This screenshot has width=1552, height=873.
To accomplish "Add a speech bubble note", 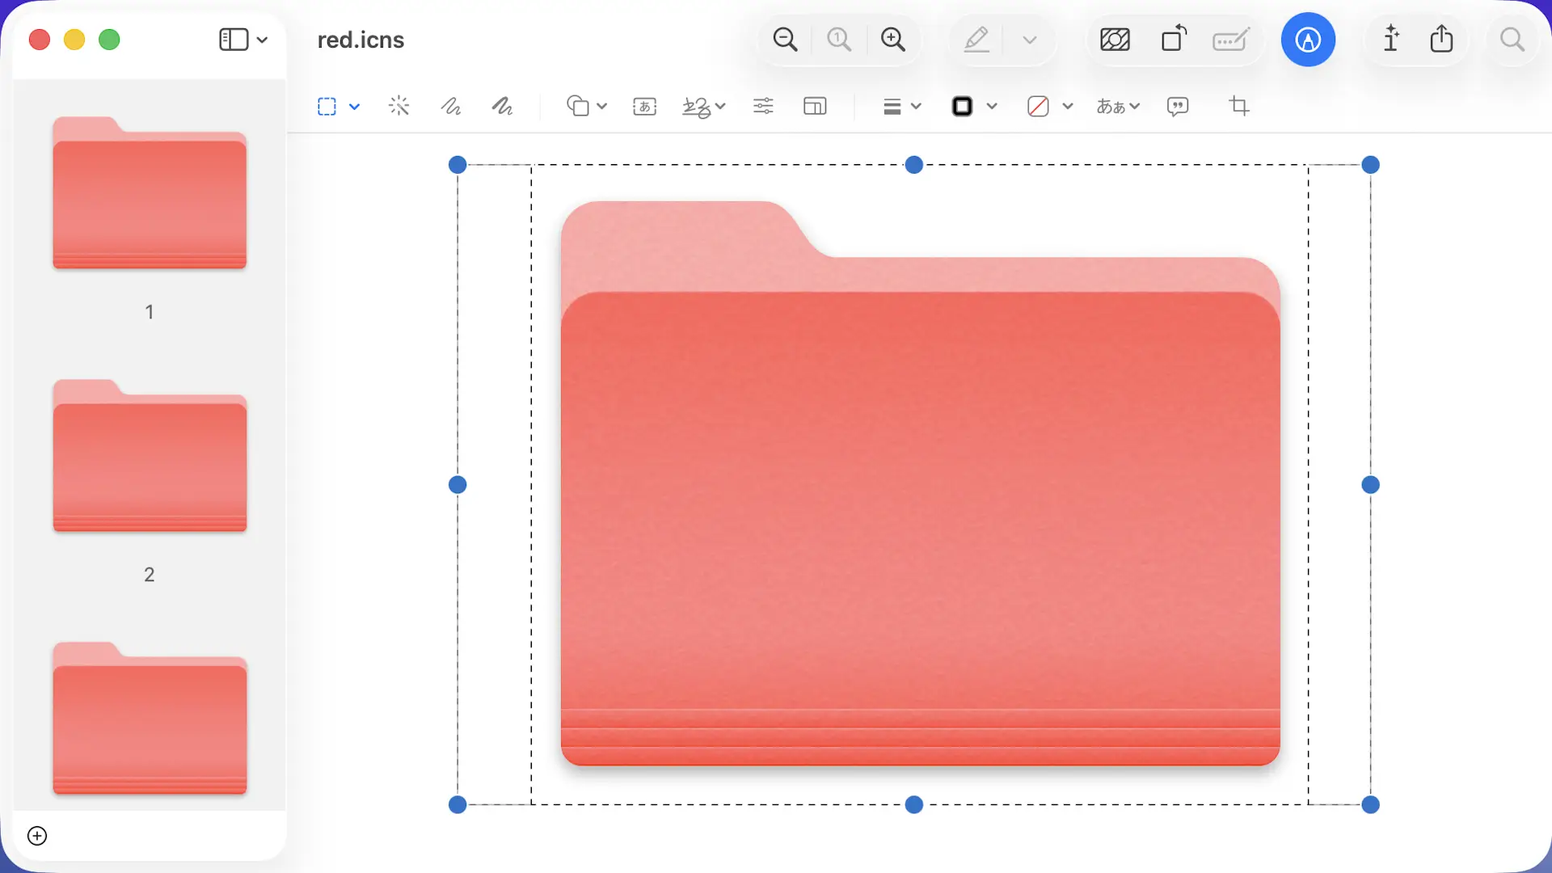I will [x=1178, y=106].
